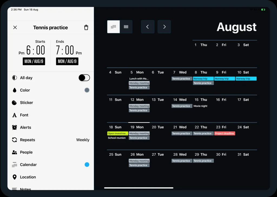Open the Alerts setting

(25, 128)
